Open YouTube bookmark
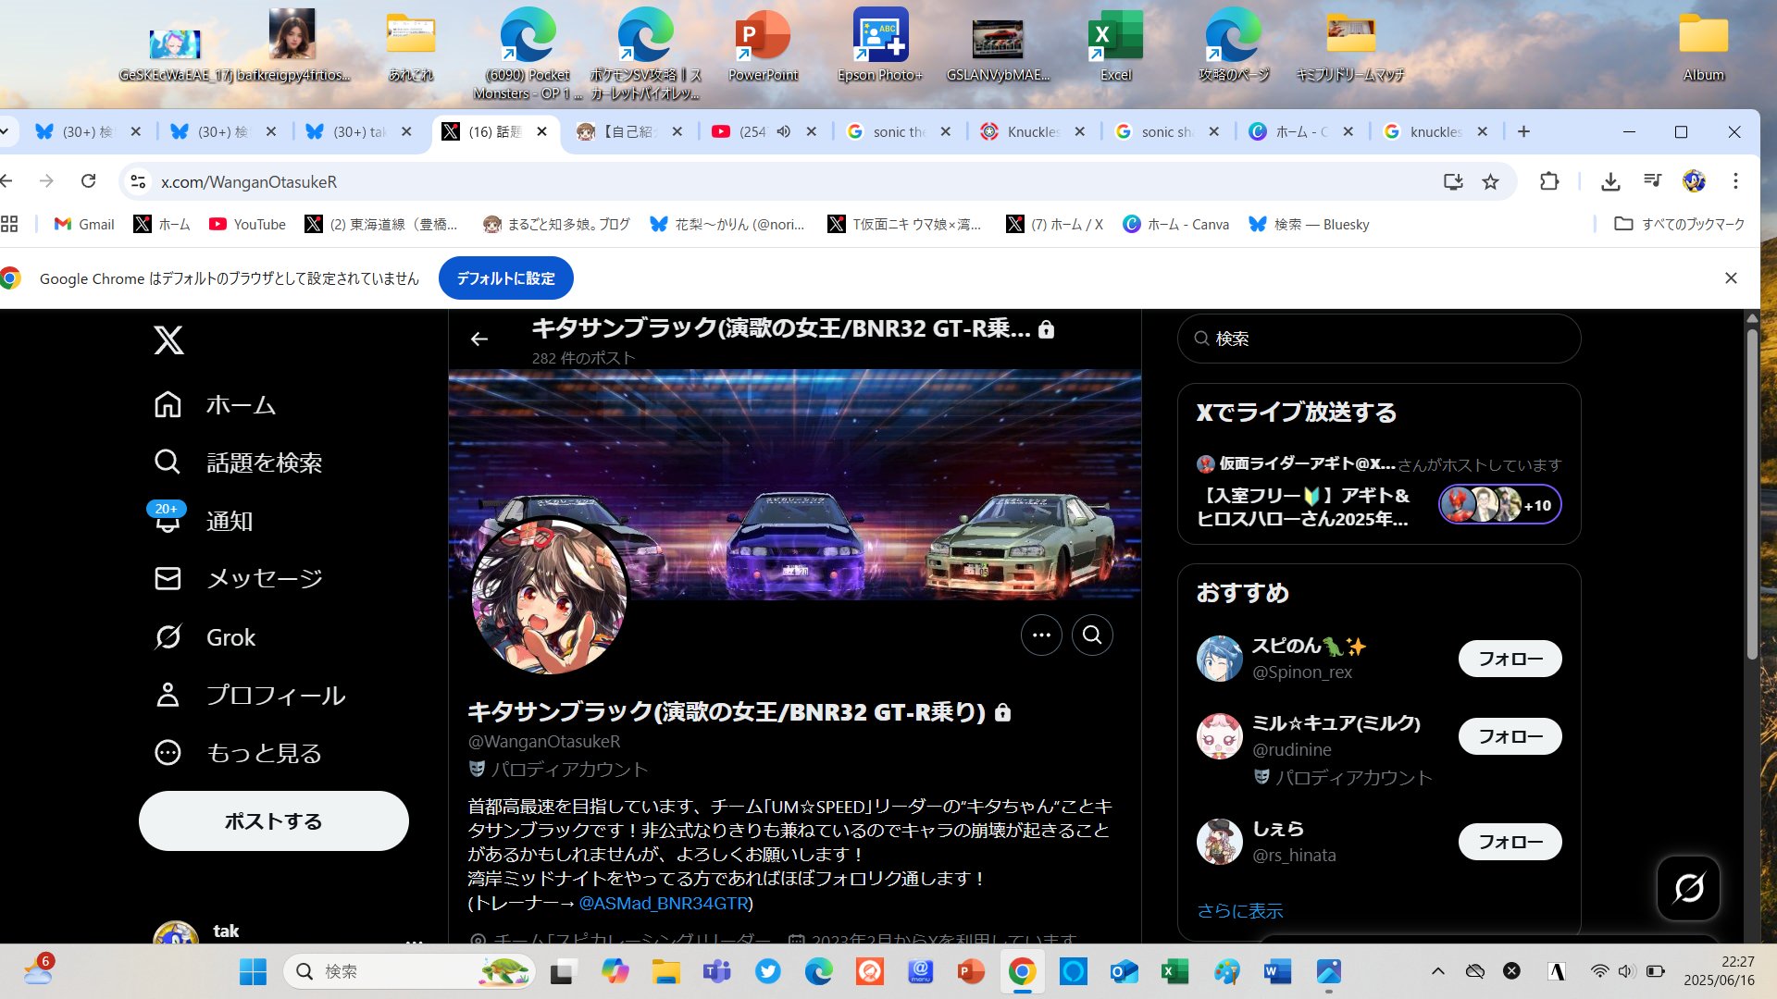The image size is (1777, 999). click(247, 224)
